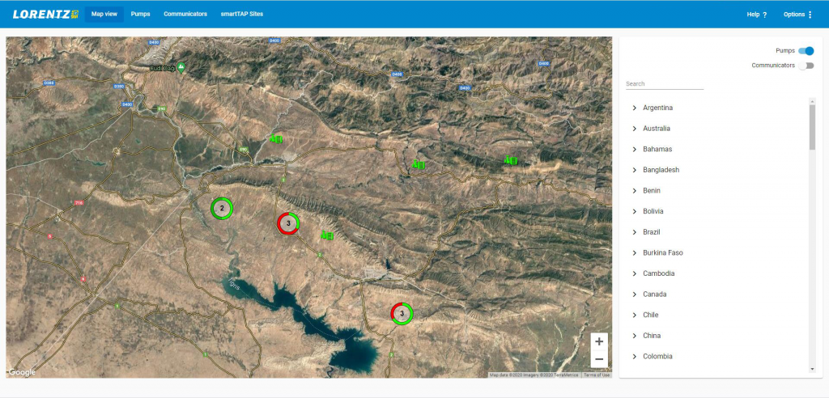Focus the Search field in sidebar

(665, 84)
